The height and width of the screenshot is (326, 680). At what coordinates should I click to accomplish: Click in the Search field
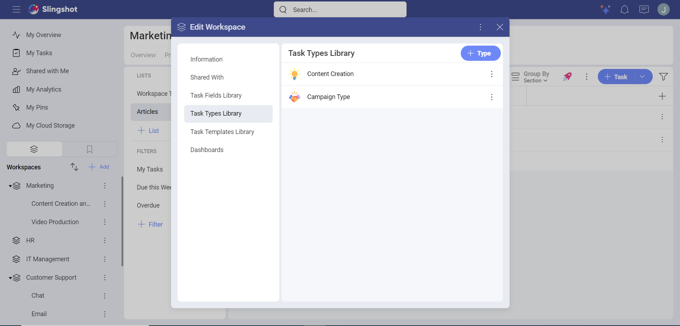pyautogui.click(x=340, y=10)
